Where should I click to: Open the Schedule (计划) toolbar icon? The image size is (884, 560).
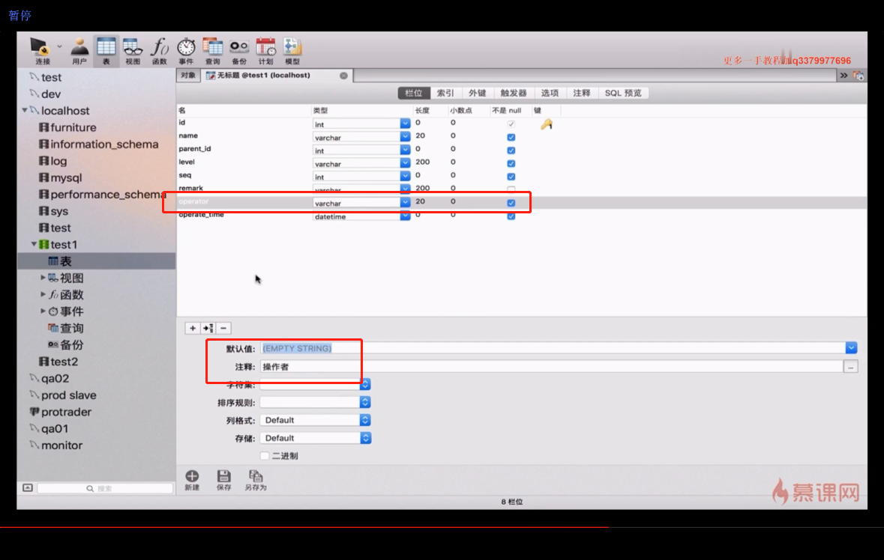[265, 51]
